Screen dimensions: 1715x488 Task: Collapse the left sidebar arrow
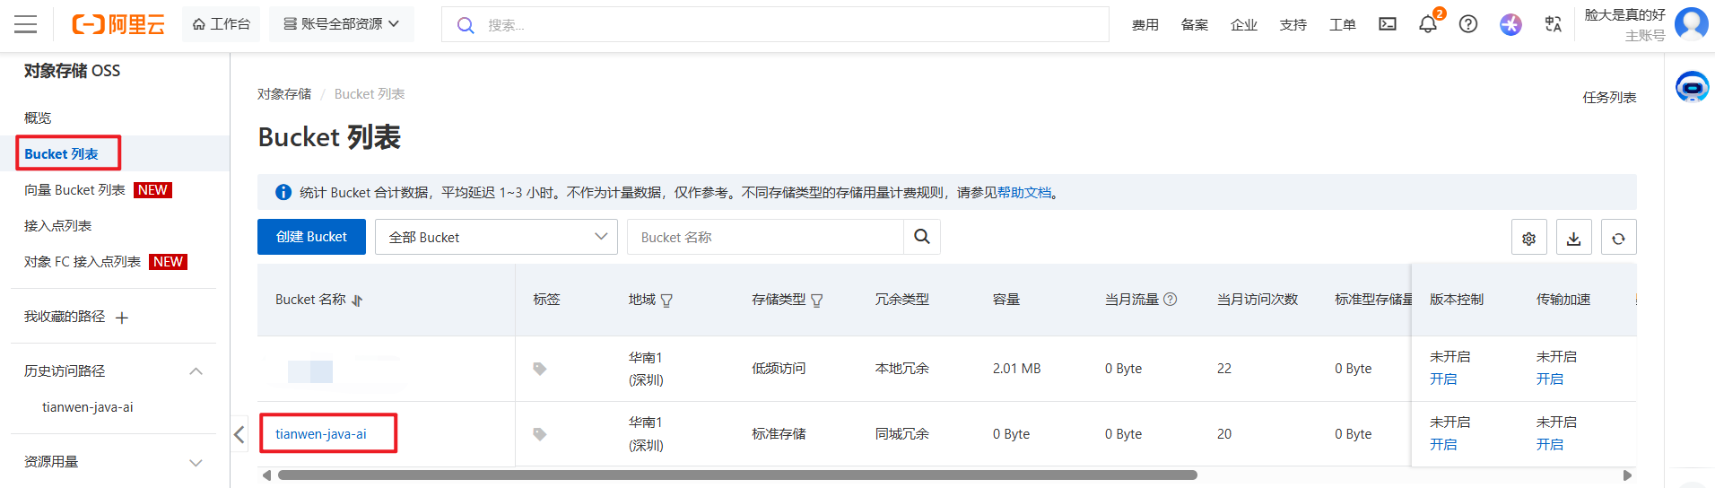coord(239,435)
